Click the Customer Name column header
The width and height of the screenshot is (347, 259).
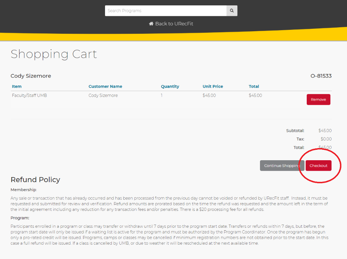click(105, 87)
